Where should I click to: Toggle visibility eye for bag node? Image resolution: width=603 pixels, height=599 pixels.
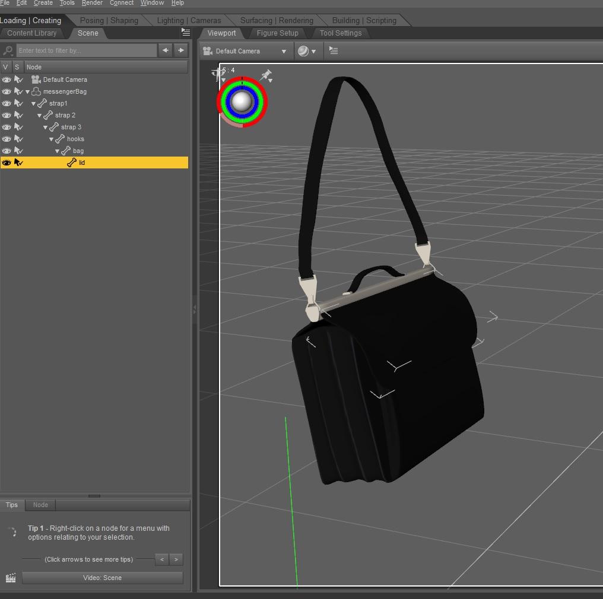click(x=6, y=151)
